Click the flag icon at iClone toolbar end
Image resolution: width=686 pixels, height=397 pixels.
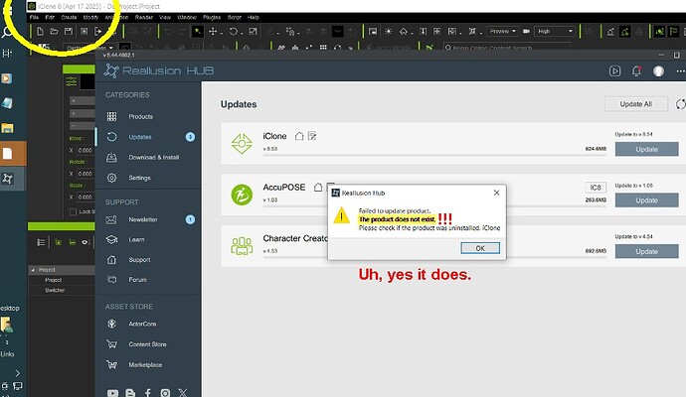point(674,32)
